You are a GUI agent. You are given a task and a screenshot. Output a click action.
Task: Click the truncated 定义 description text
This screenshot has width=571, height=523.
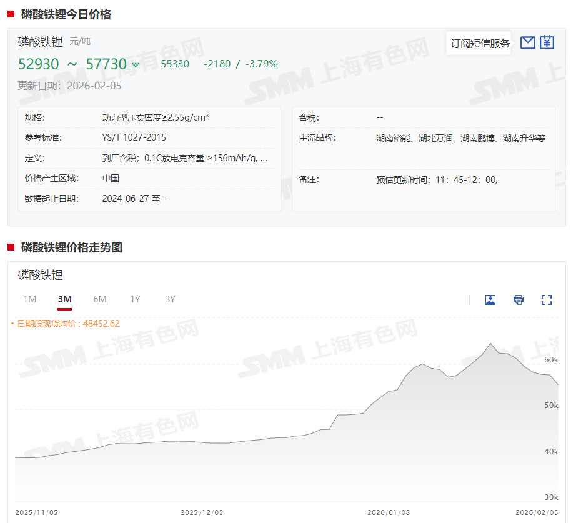(185, 158)
